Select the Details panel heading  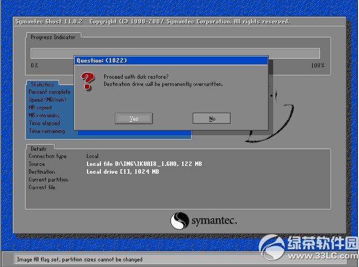(x=38, y=149)
